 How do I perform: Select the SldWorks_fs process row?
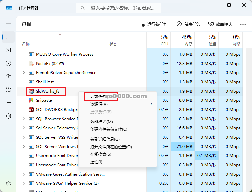point(130,91)
